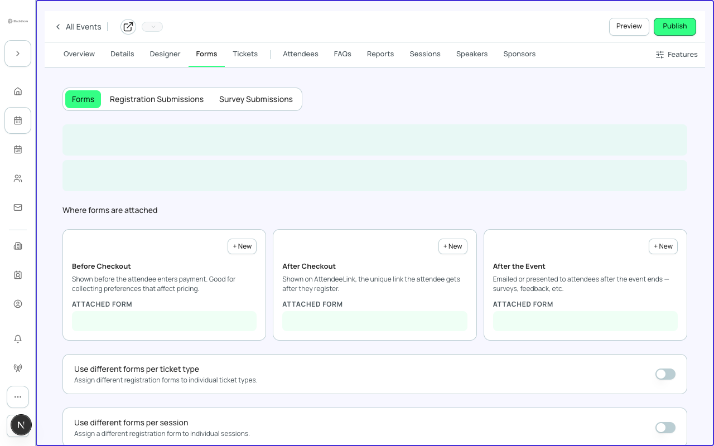Open the people contacts icon in sidebar
Screen dimensions: 714x446
18,178
